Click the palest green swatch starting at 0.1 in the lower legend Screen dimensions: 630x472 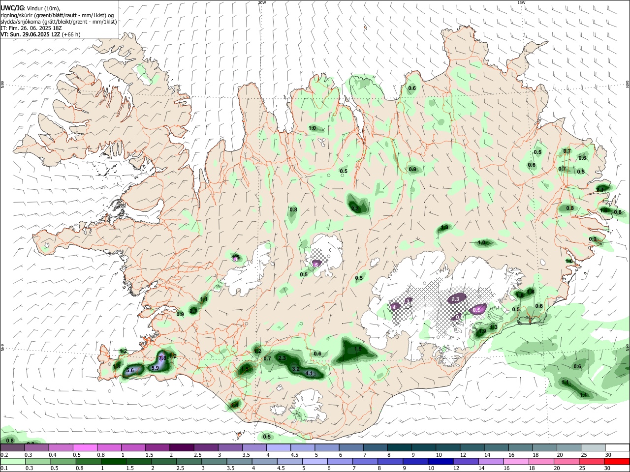pyautogui.click(x=13, y=461)
